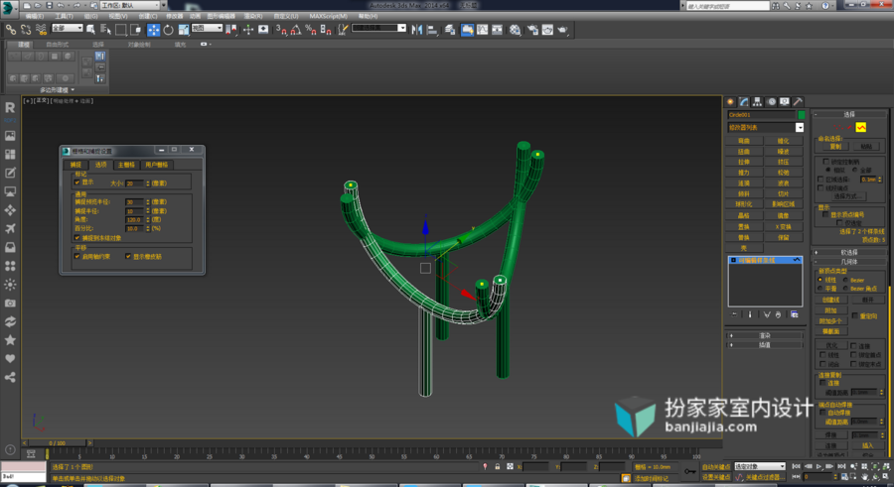The height and width of the screenshot is (487, 894).
Task: Click the Mirror tool icon
Action: (x=417, y=30)
